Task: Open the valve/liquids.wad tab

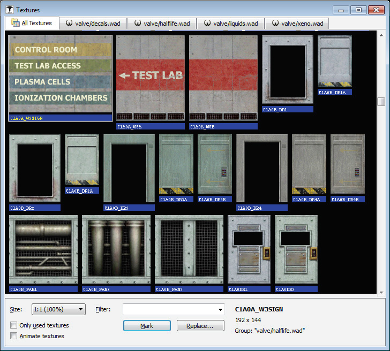Action: (231, 24)
